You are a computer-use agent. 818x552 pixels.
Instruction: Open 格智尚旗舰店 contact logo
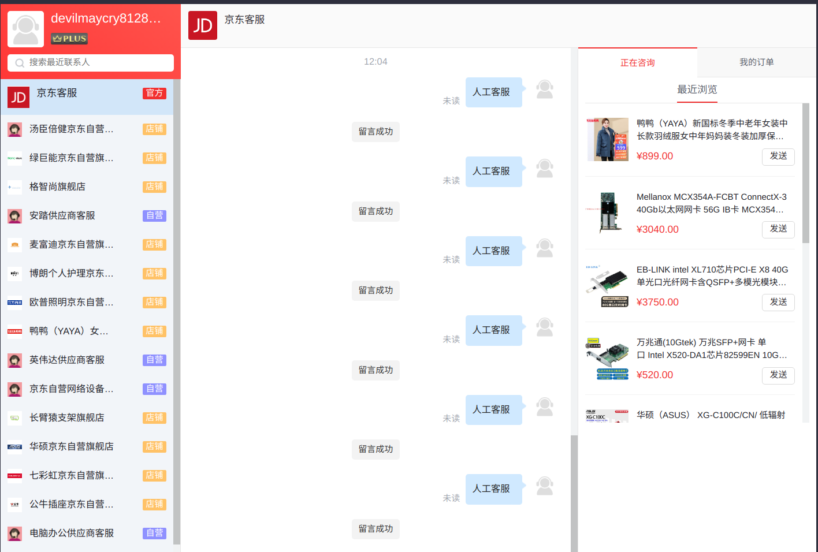[14, 187]
